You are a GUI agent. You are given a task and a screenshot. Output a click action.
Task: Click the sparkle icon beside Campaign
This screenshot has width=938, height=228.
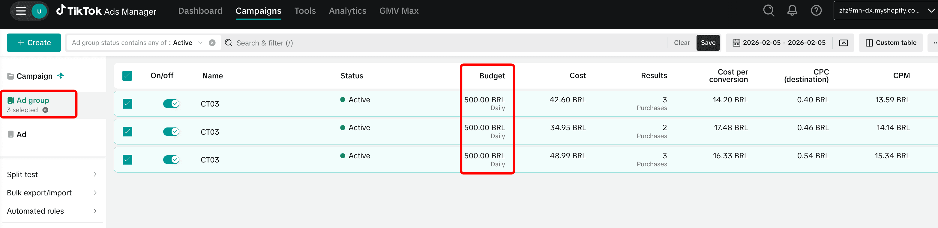(x=61, y=76)
